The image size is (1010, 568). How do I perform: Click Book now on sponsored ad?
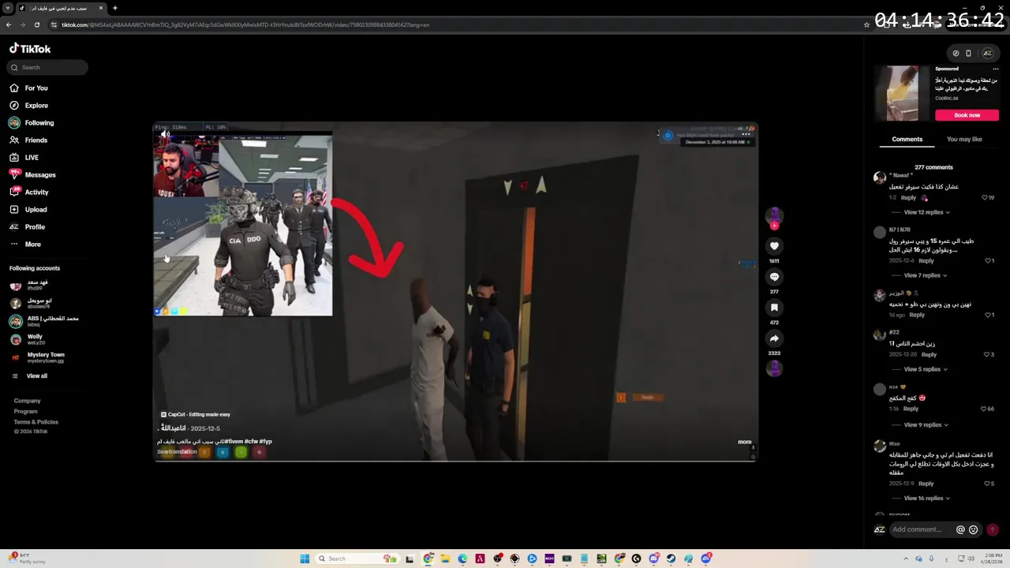click(x=967, y=115)
